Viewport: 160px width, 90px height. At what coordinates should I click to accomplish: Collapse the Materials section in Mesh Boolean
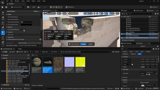pos(7,27)
